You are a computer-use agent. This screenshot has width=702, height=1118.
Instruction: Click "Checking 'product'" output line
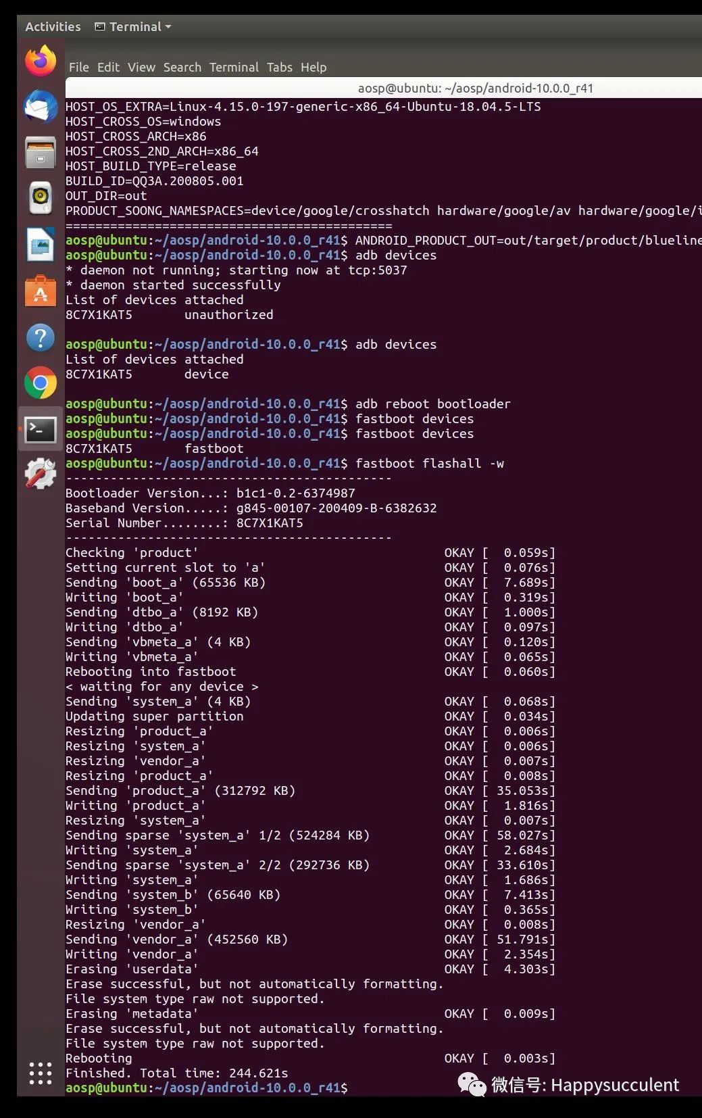(311, 553)
